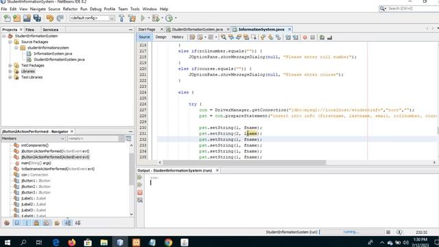Viewport: 439px width, 247px height.
Task: Select the Source view button
Action: (144, 37)
